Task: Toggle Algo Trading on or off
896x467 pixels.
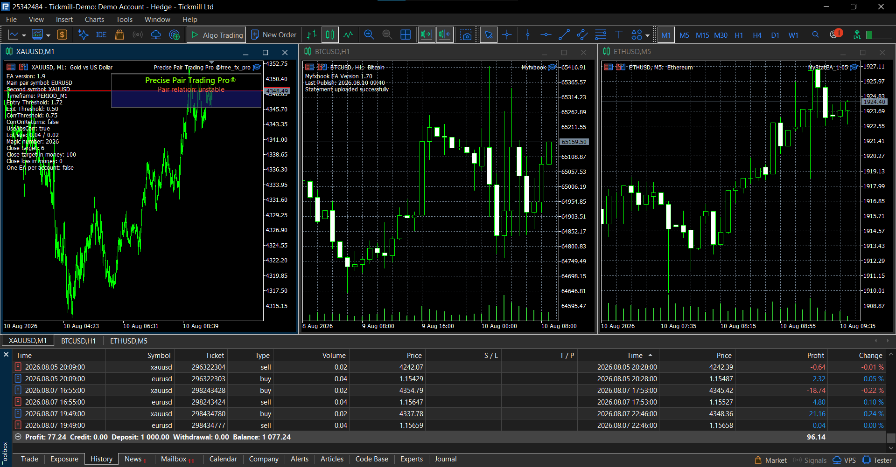Action: click(x=217, y=35)
